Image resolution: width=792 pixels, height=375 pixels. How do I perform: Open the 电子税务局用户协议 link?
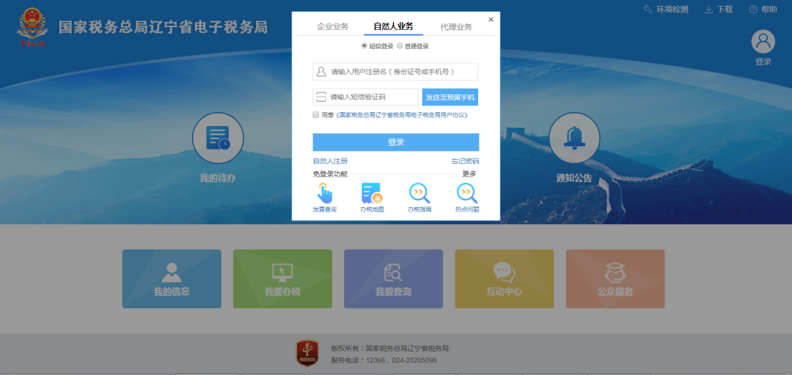(x=402, y=115)
